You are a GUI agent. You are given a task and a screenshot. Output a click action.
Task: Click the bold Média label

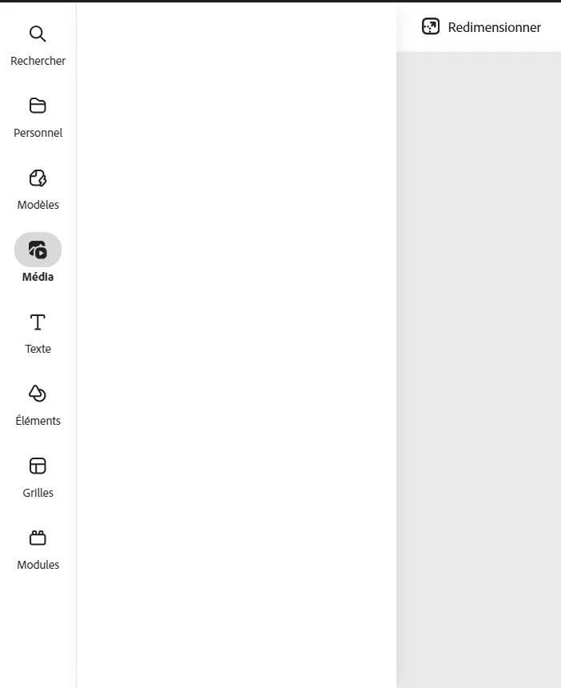38,277
